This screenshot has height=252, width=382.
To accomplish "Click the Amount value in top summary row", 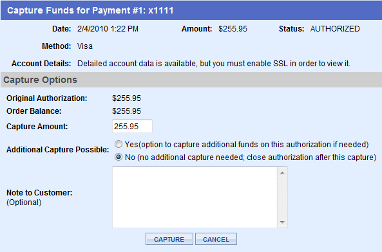I will coord(233,29).
